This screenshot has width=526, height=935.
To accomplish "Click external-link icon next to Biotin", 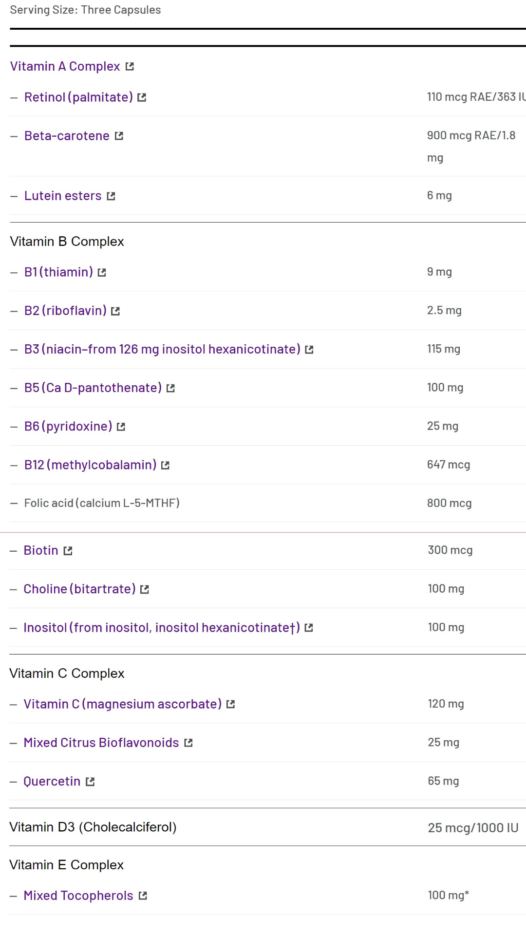I will 68,551.
